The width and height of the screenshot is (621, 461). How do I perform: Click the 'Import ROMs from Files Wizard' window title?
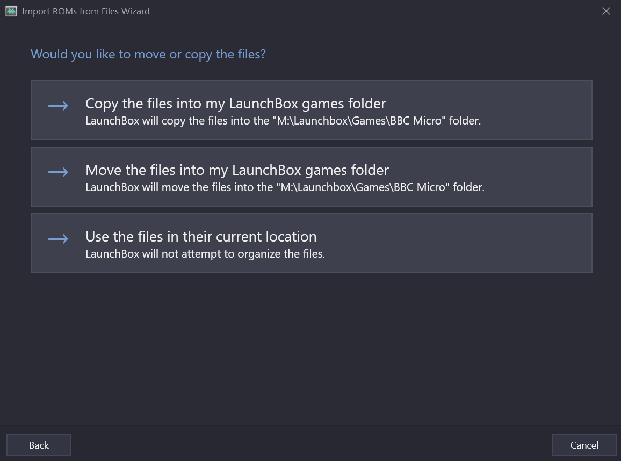[x=86, y=11]
